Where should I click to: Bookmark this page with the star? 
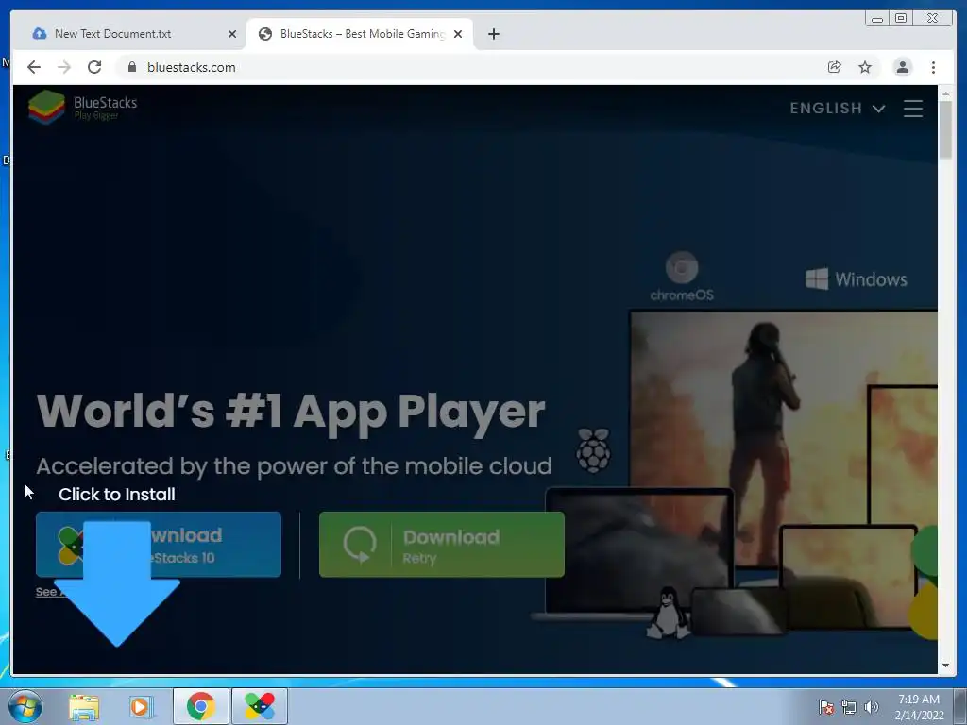pos(865,67)
